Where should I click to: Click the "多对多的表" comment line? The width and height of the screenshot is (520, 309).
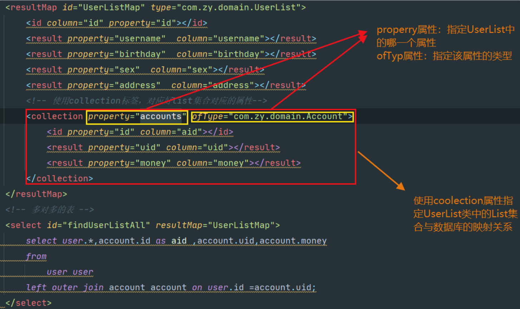pyautogui.click(x=50, y=210)
